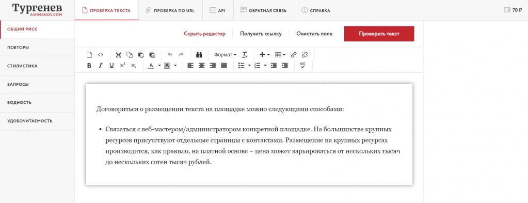Image resolution: width=528 pixels, height=203 pixels.
Task: Align text to the left
Action: tap(190, 66)
